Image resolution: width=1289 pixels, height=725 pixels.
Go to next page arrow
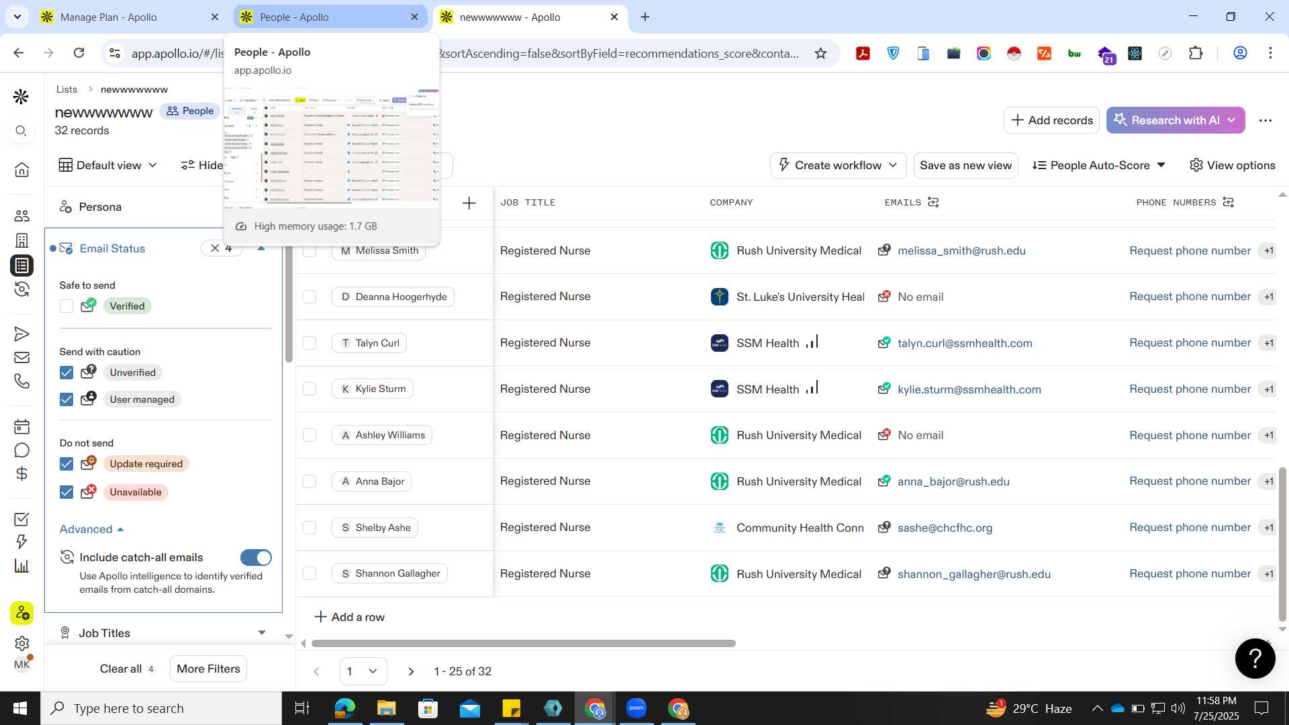click(412, 671)
